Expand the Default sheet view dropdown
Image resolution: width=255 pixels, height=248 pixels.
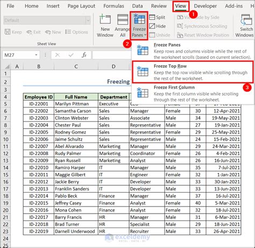(88, 20)
